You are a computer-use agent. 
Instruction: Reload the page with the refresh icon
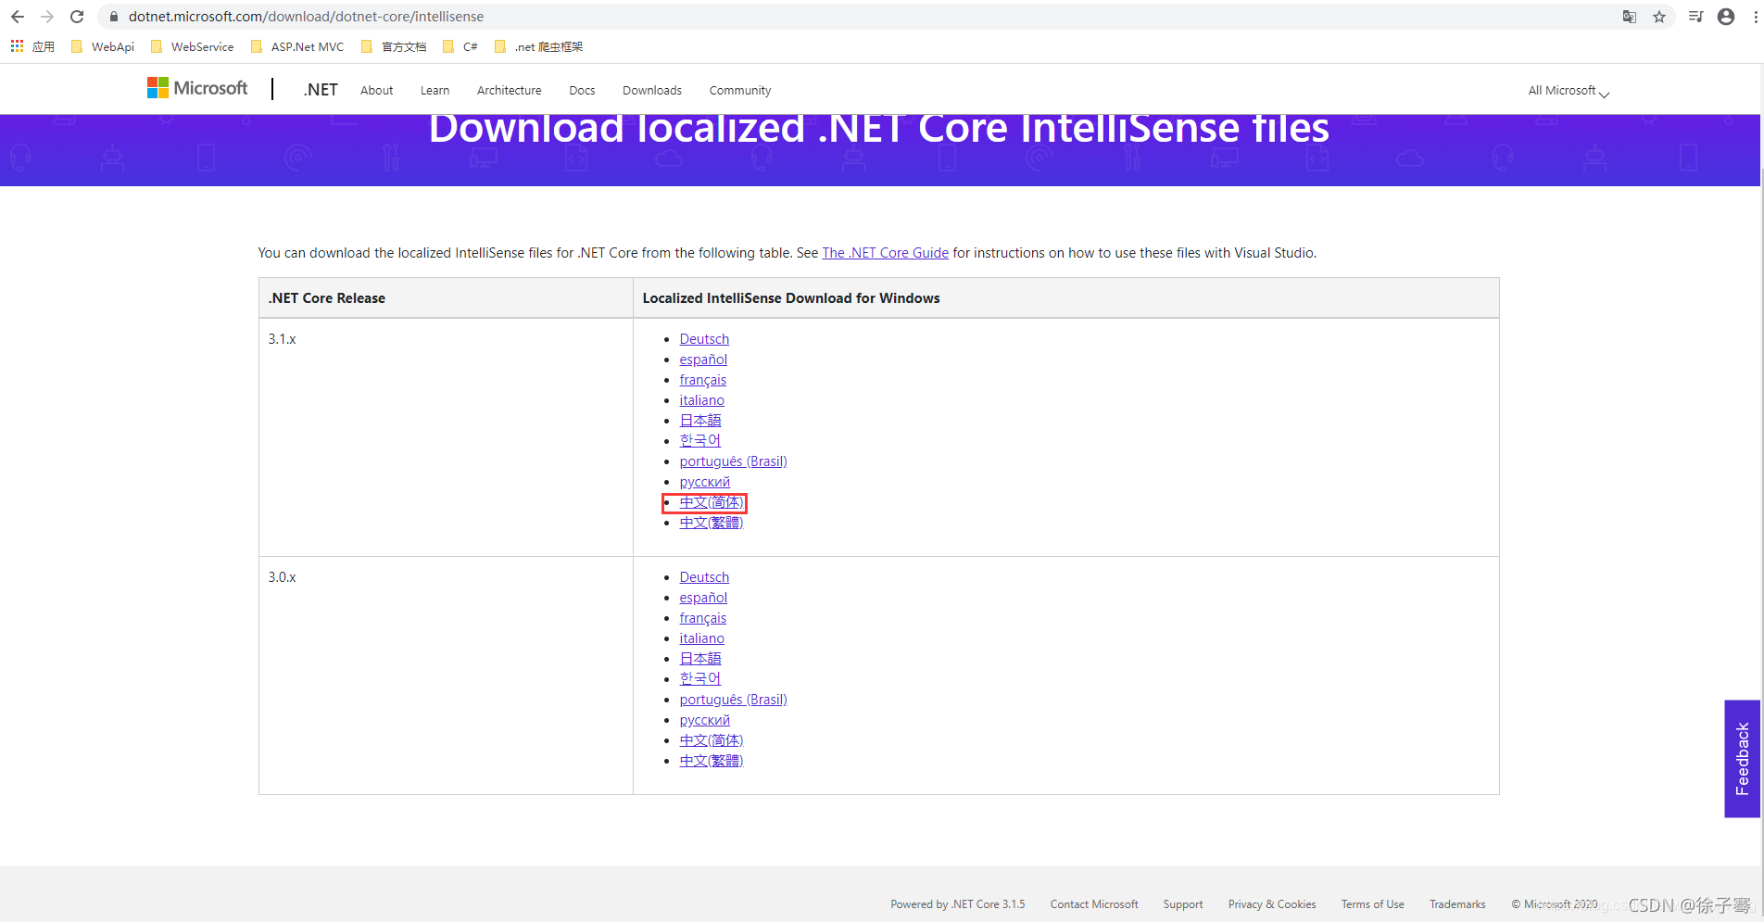(x=77, y=17)
